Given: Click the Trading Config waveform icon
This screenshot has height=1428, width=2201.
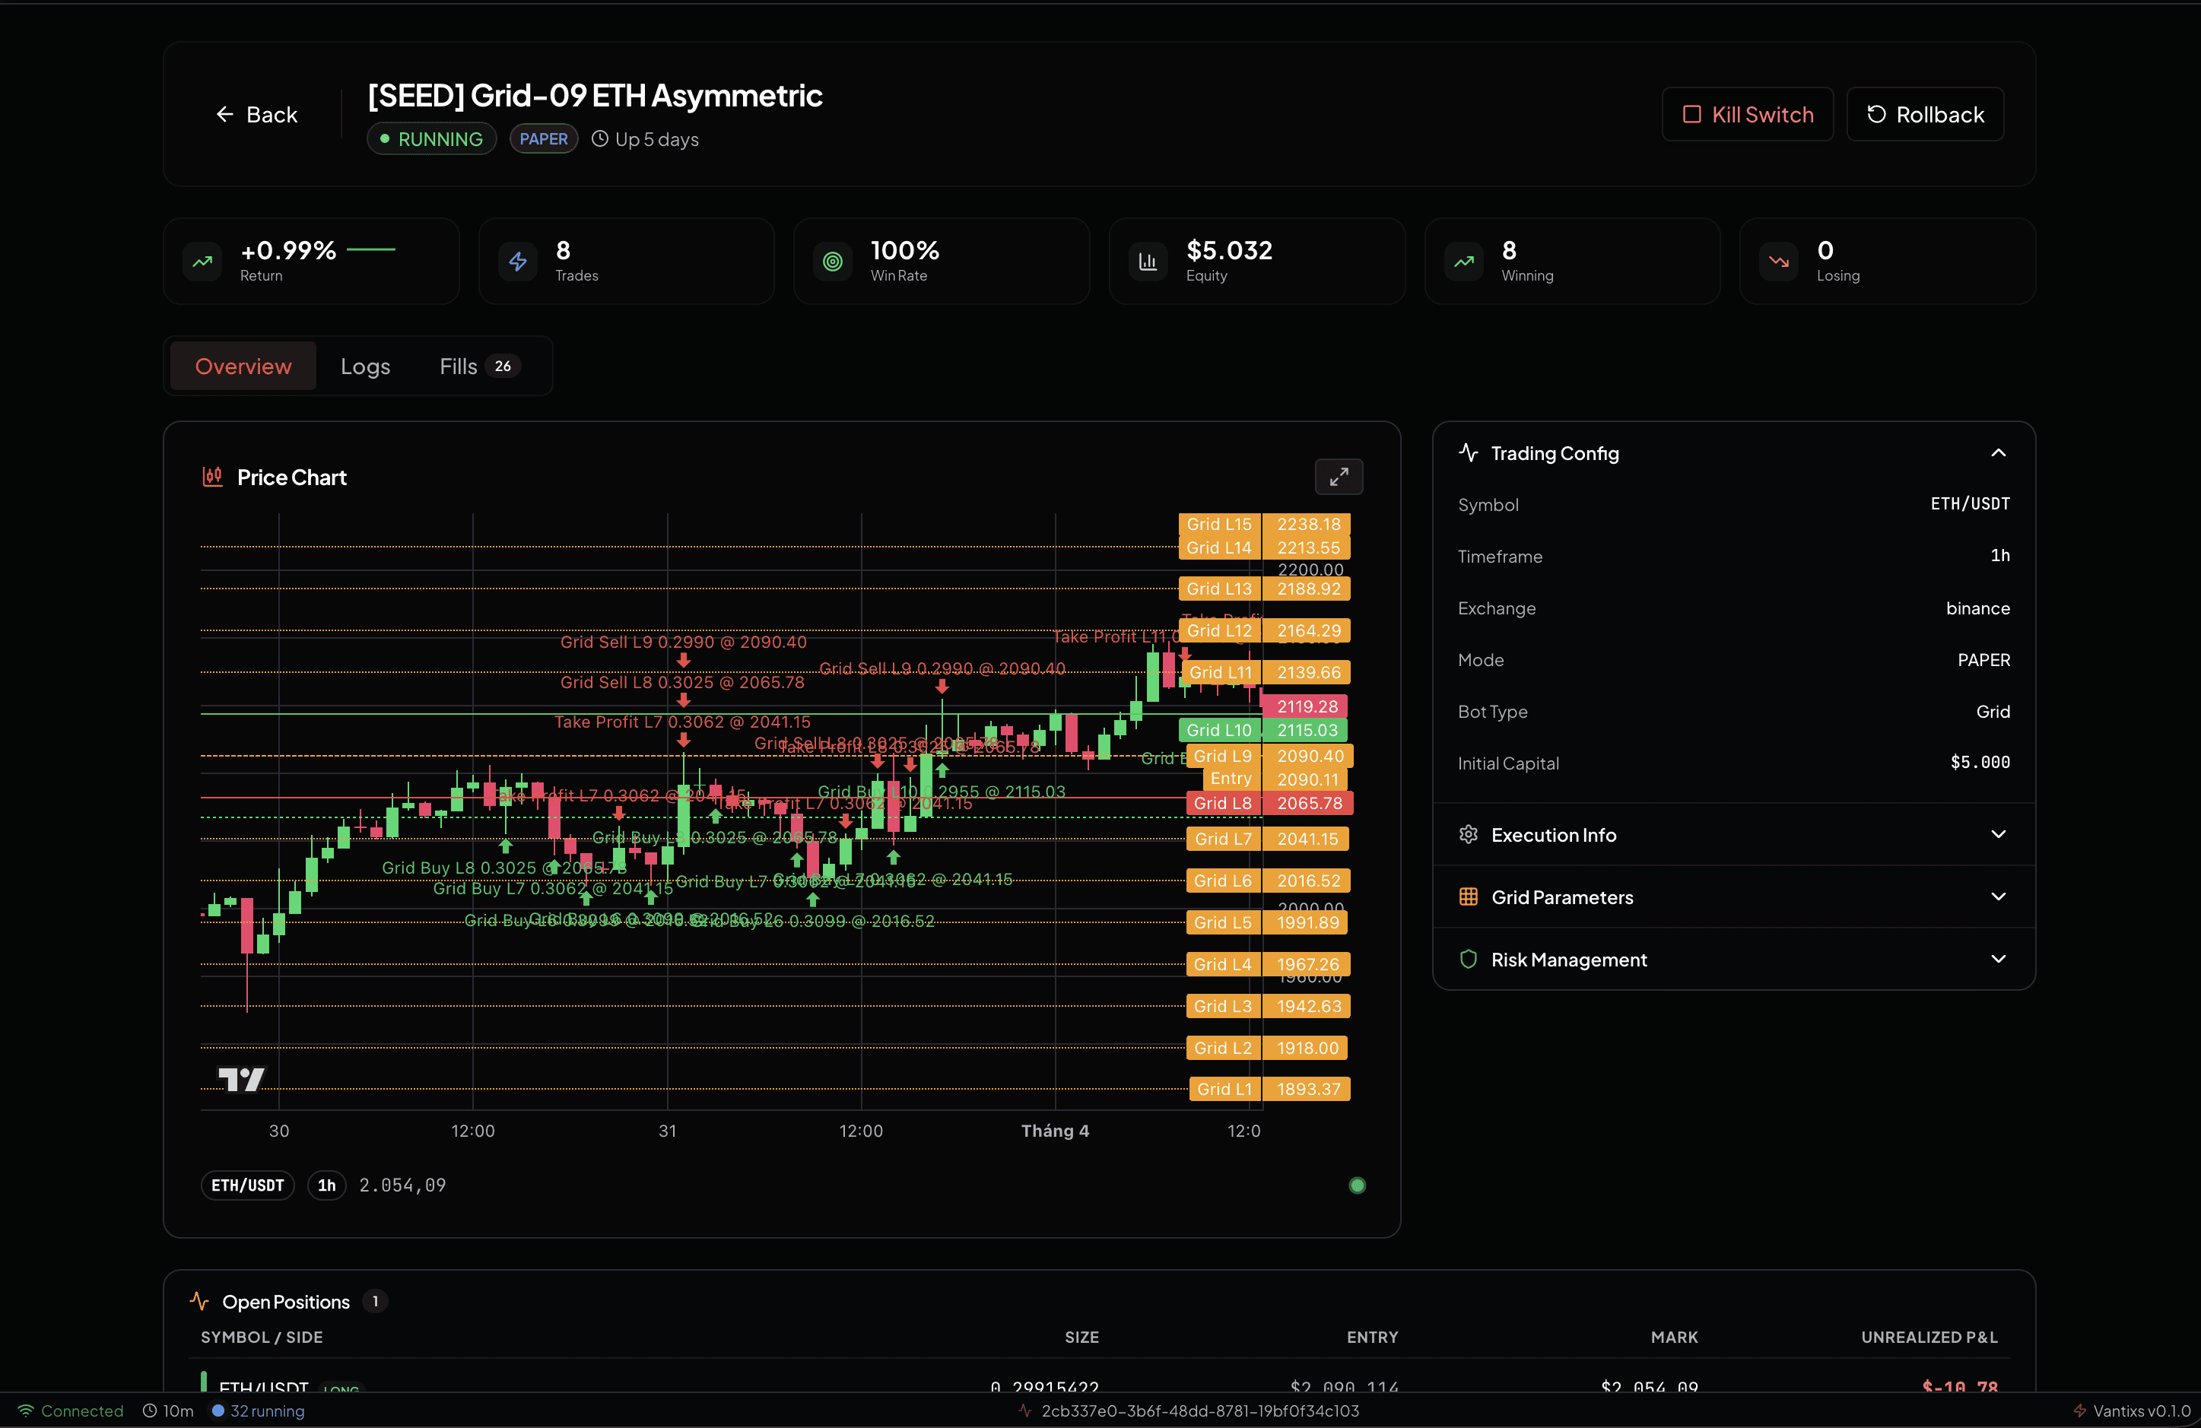Looking at the screenshot, I should (x=1469, y=452).
